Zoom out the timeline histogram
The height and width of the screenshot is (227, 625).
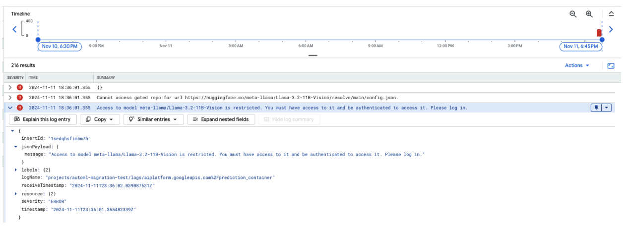573,14
